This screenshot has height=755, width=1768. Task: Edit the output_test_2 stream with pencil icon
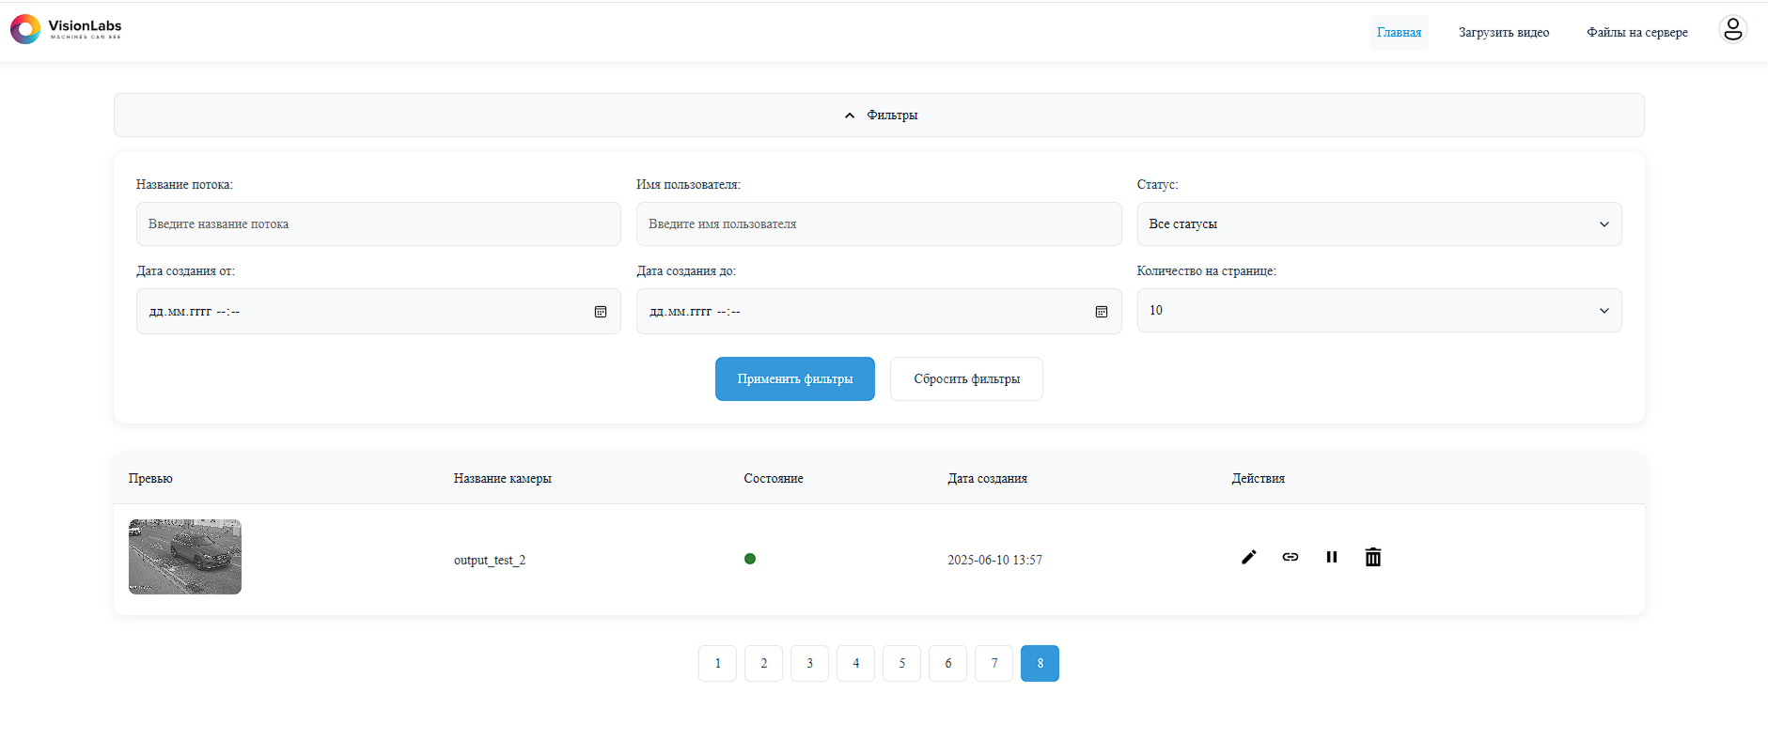(x=1248, y=557)
